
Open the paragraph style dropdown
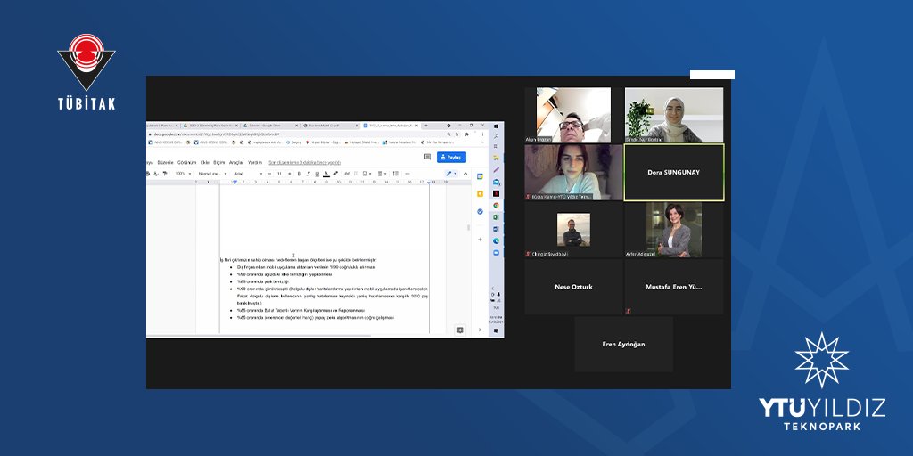click(212, 174)
